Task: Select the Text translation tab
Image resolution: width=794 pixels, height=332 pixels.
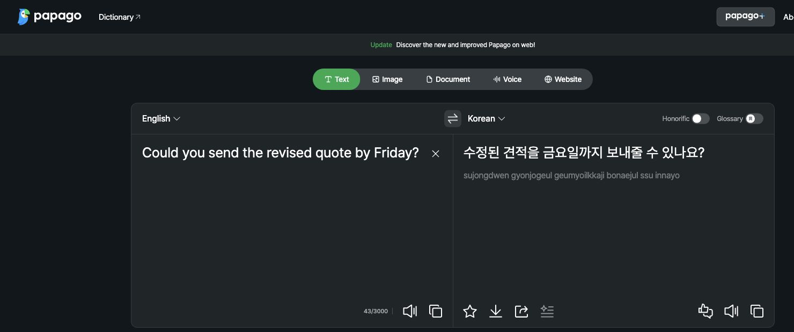Action: click(x=336, y=79)
